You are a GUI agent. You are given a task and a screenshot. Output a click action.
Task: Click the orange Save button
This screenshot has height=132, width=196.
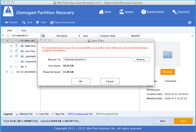pos(183,121)
